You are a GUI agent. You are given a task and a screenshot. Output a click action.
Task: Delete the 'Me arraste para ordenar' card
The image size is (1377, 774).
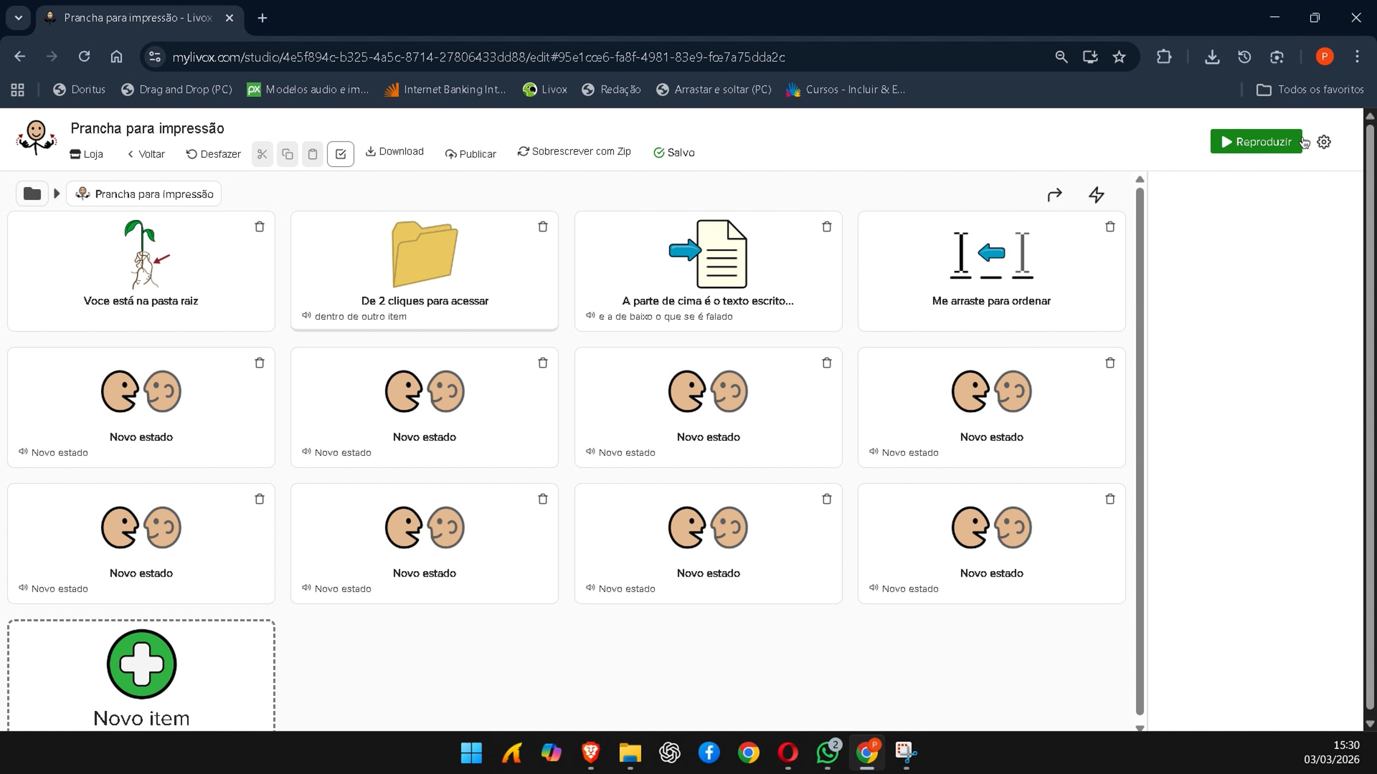pos(1110,226)
